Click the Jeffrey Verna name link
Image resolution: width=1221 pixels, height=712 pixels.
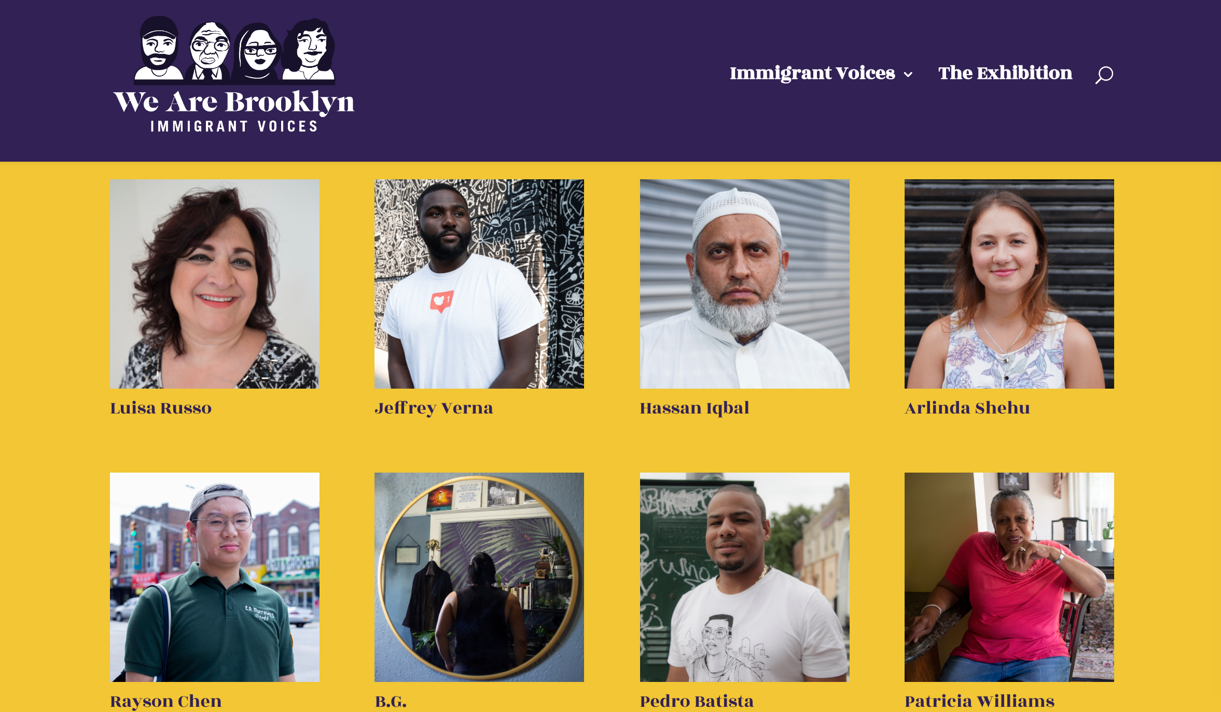pos(434,408)
